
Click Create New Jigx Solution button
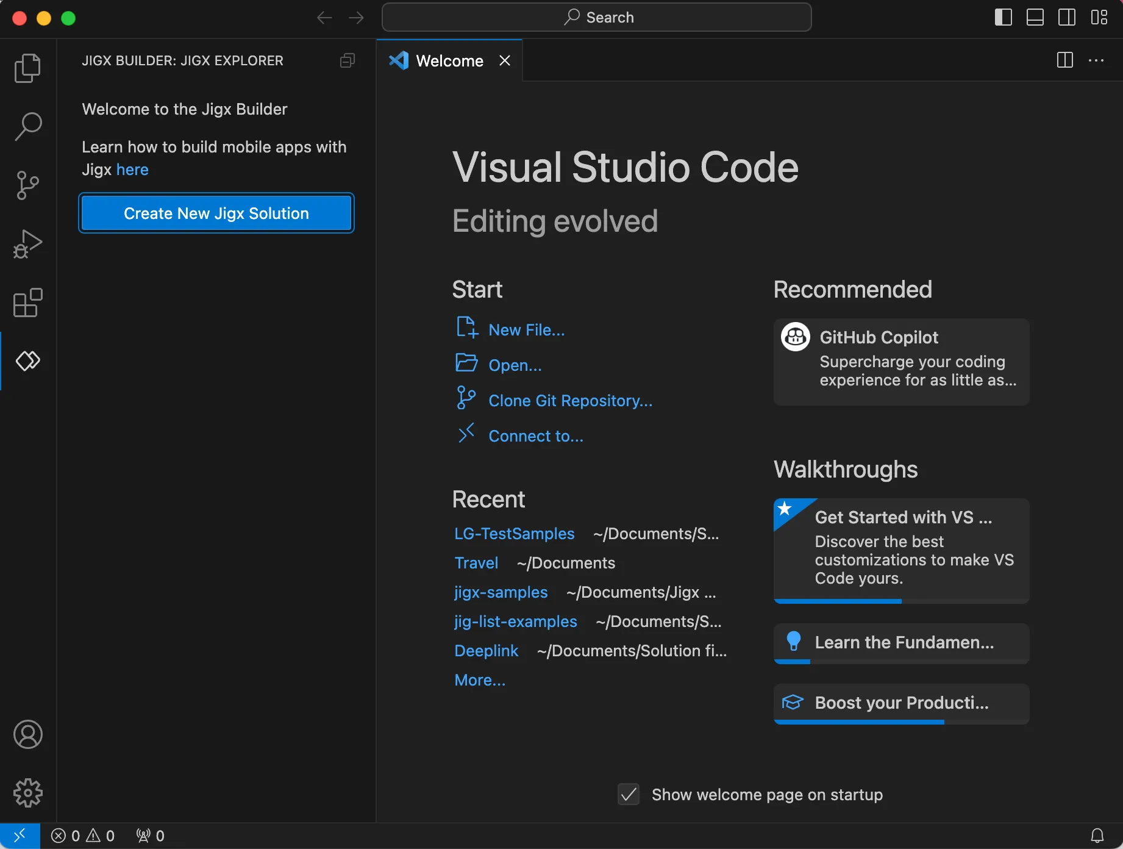tap(216, 213)
